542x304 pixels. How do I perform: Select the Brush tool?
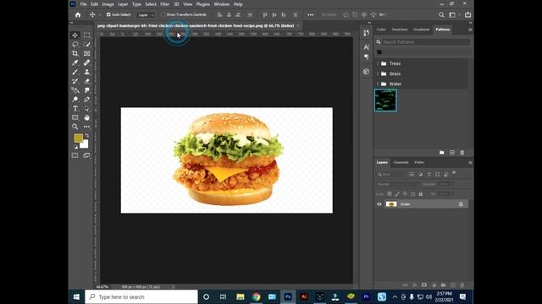(x=75, y=72)
